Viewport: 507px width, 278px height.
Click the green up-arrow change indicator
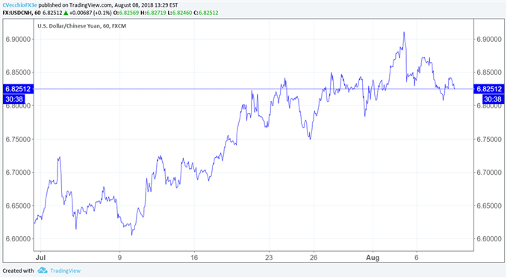pyautogui.click(x=66, y=13)
